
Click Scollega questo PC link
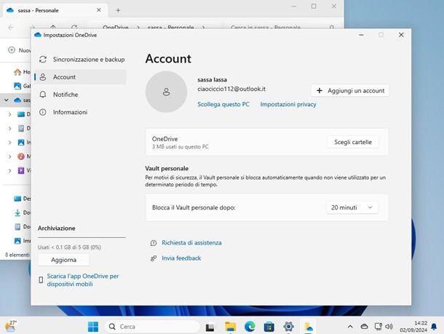(x=223, y=104)
